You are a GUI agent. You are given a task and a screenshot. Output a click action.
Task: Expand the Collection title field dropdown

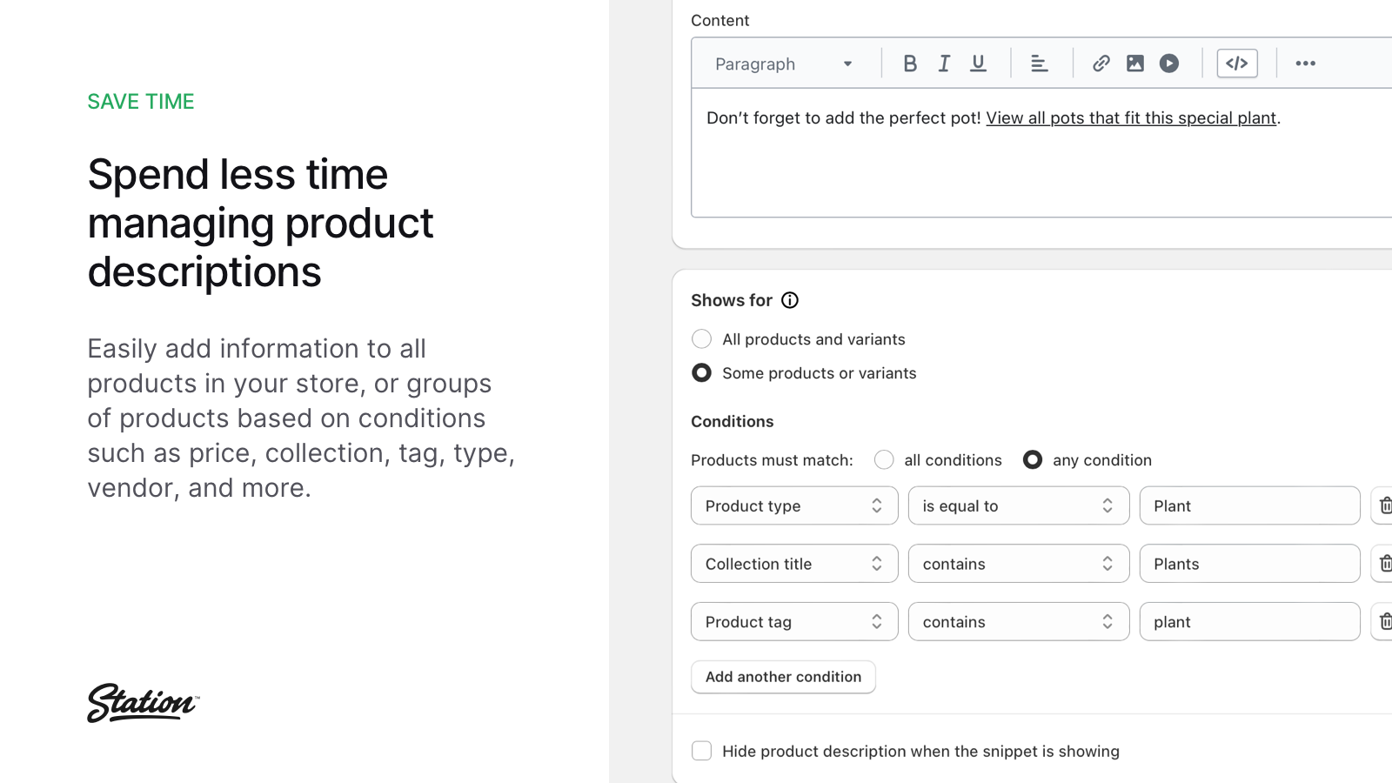pos(793,564)
